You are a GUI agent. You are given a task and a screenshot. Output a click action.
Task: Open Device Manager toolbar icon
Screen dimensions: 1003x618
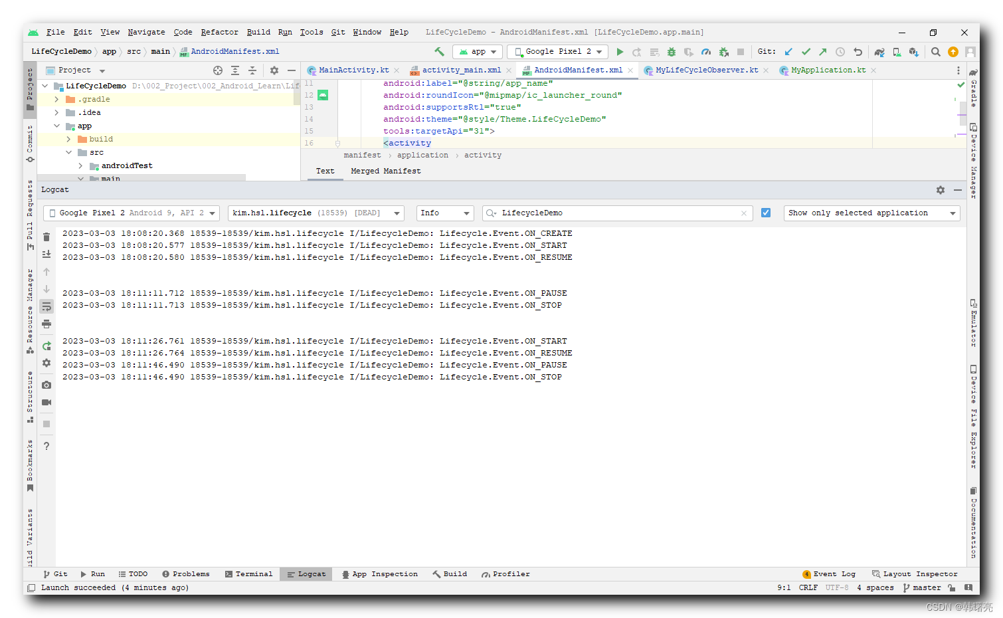click(x=897, y=52)
